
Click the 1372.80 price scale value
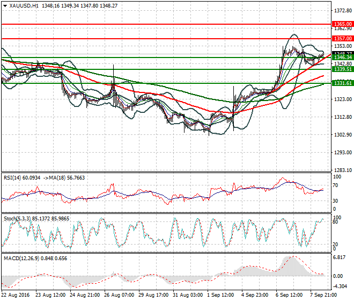pos(343,10)
